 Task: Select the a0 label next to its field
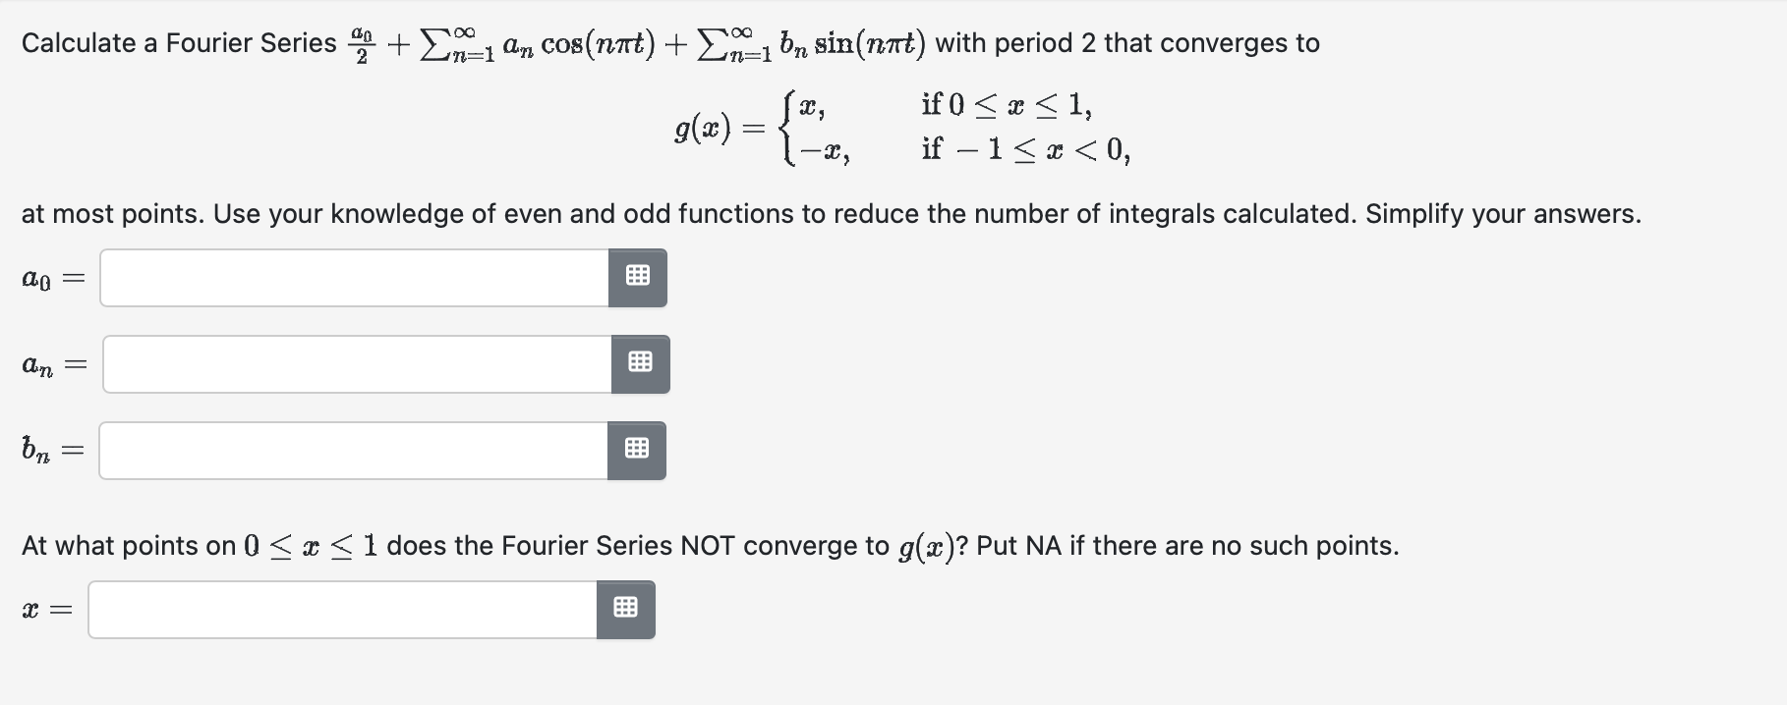[37, 278]
